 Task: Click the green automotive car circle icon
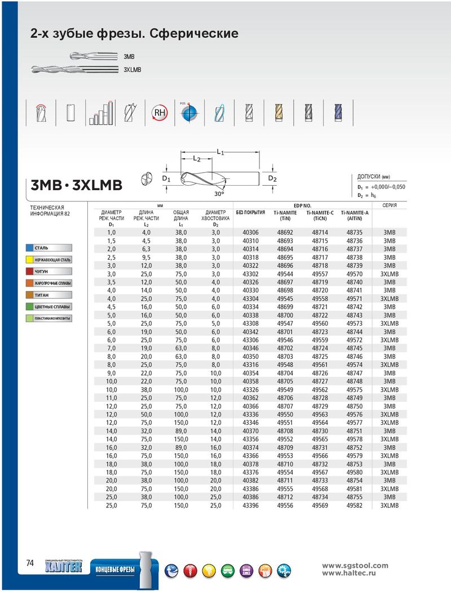tap(228, 571)
